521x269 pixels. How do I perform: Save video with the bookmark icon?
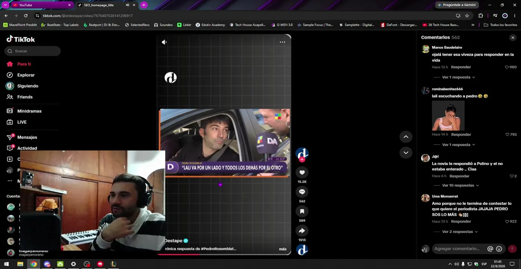tap(302, 211)
